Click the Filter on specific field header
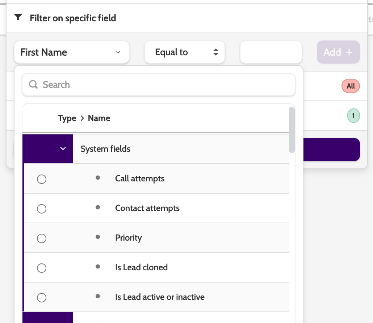 (x=73, y=18)
